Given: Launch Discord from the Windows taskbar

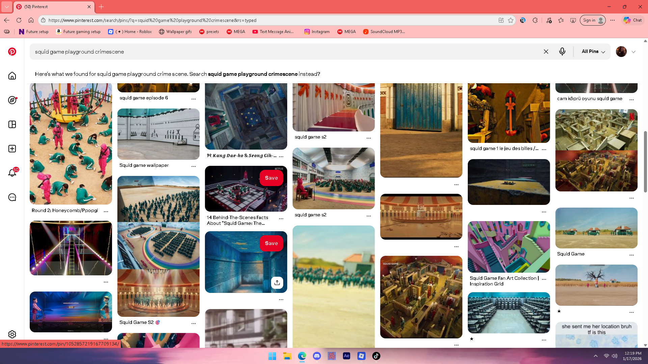Looking at the screenshot, I should (317, 356).
